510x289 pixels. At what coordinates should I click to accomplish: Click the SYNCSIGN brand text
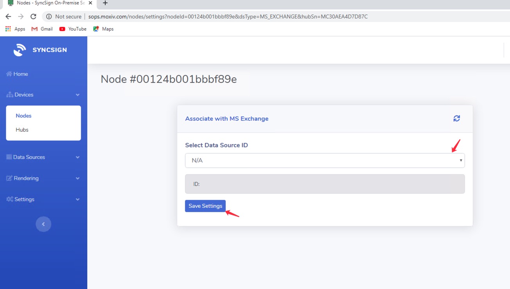(50, 50)
